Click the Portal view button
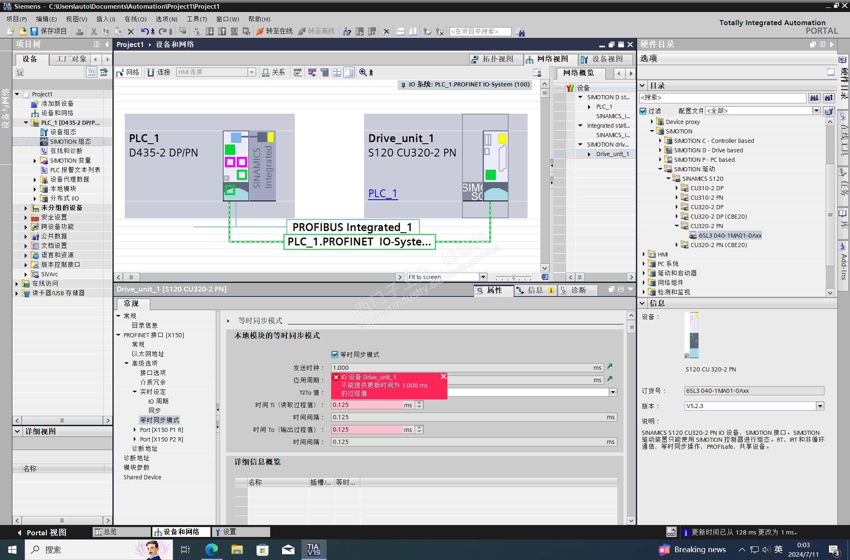850x560 pixels. (x=42, y=532)
